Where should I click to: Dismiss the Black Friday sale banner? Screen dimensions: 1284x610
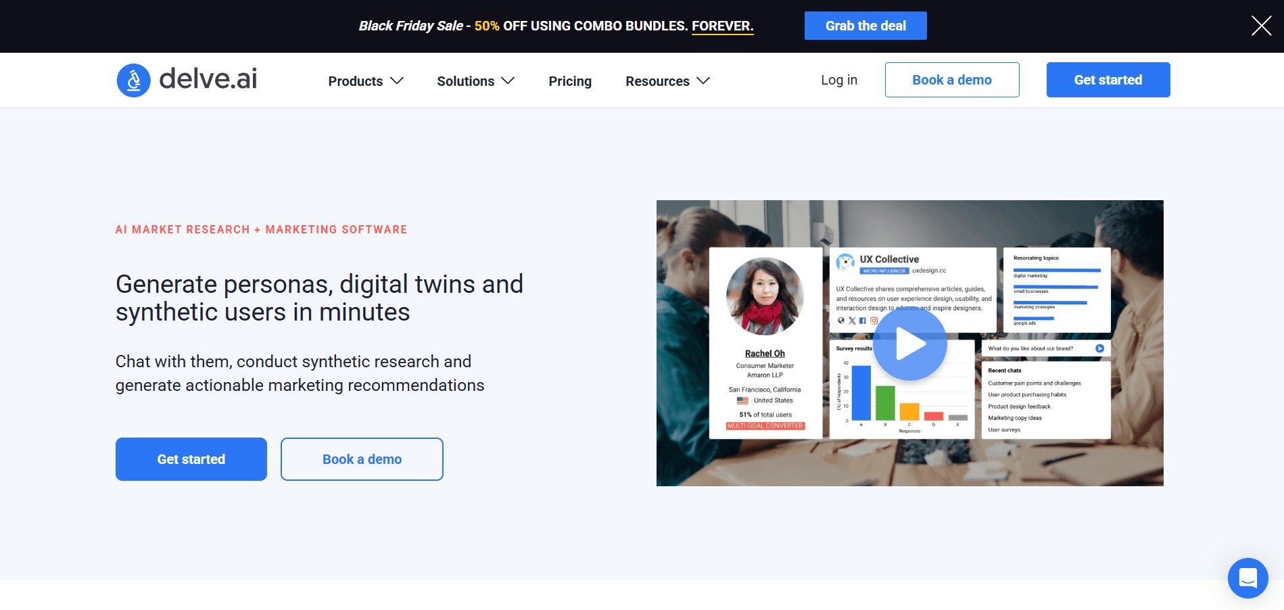(x=1261, y=26)
